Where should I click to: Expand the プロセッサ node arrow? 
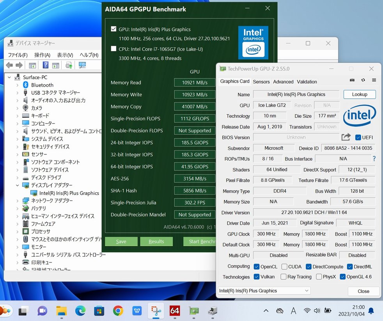(17, 231)
